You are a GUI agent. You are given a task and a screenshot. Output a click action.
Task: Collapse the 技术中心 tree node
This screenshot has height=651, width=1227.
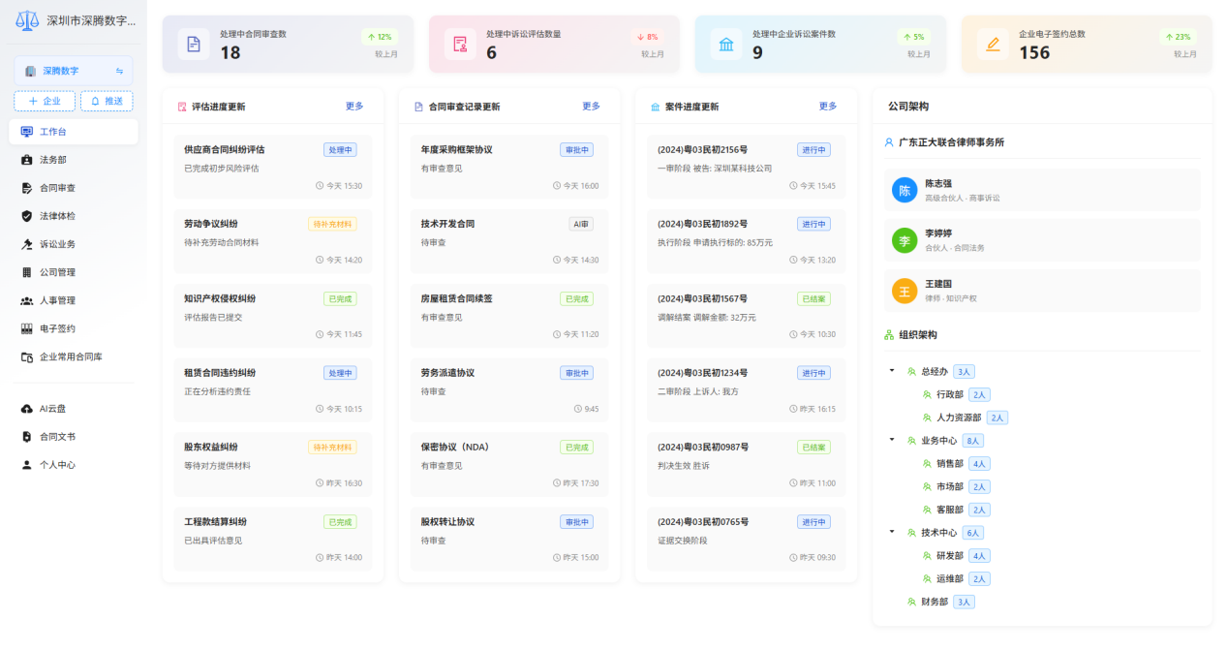coord(892,532)
